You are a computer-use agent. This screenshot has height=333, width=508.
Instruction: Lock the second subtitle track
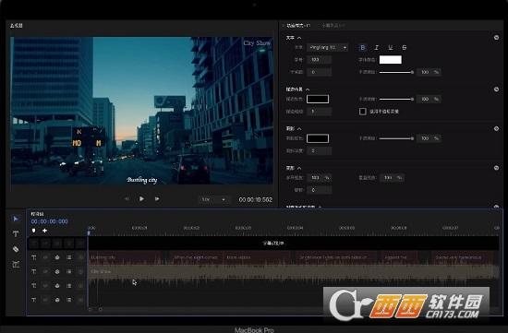click(x=57, y=271)
